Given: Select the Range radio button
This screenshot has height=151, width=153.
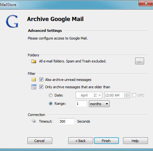Looking at the screenshot, I should [x=51, y=104].
